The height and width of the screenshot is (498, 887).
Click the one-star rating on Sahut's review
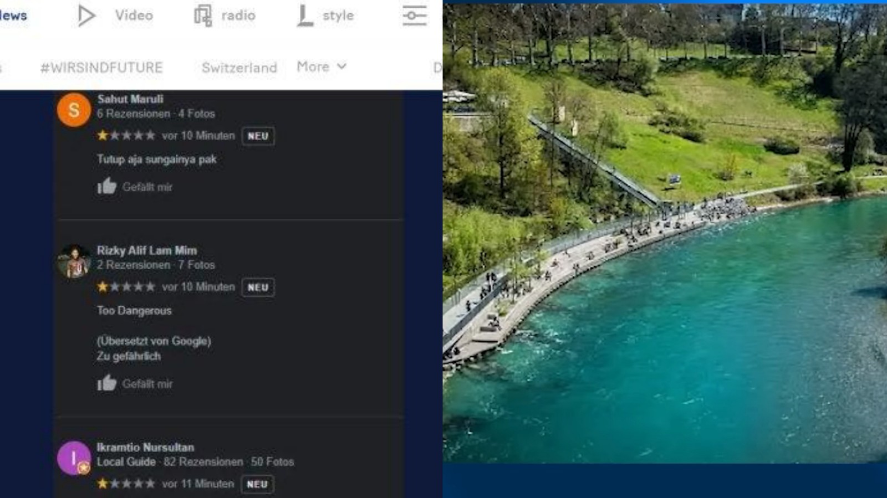pyautogui.click(x=126, y=136)
